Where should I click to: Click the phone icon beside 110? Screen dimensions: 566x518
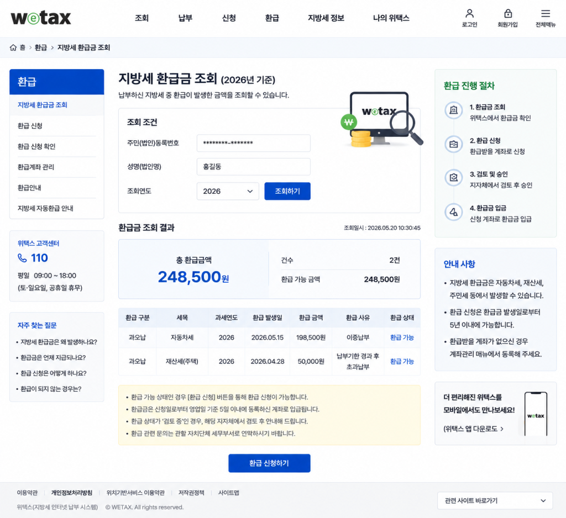pyautogui.click(x=22, y=258)
